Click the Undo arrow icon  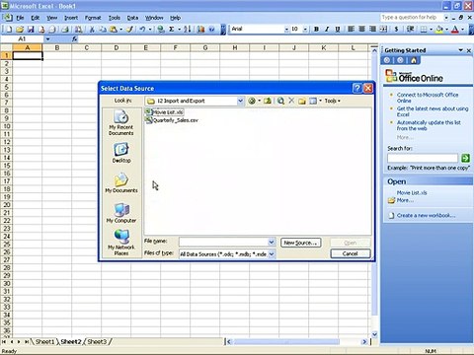coord(142,30)
